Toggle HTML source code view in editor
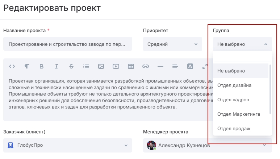280x159 pixels. pyautogui.click(x=12, y=66)
